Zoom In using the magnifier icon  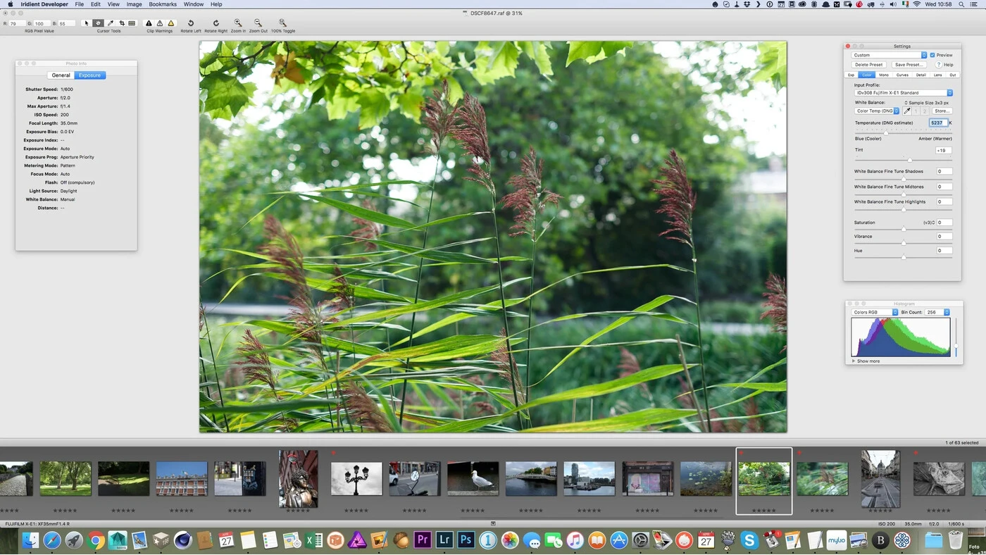[238, 23]
